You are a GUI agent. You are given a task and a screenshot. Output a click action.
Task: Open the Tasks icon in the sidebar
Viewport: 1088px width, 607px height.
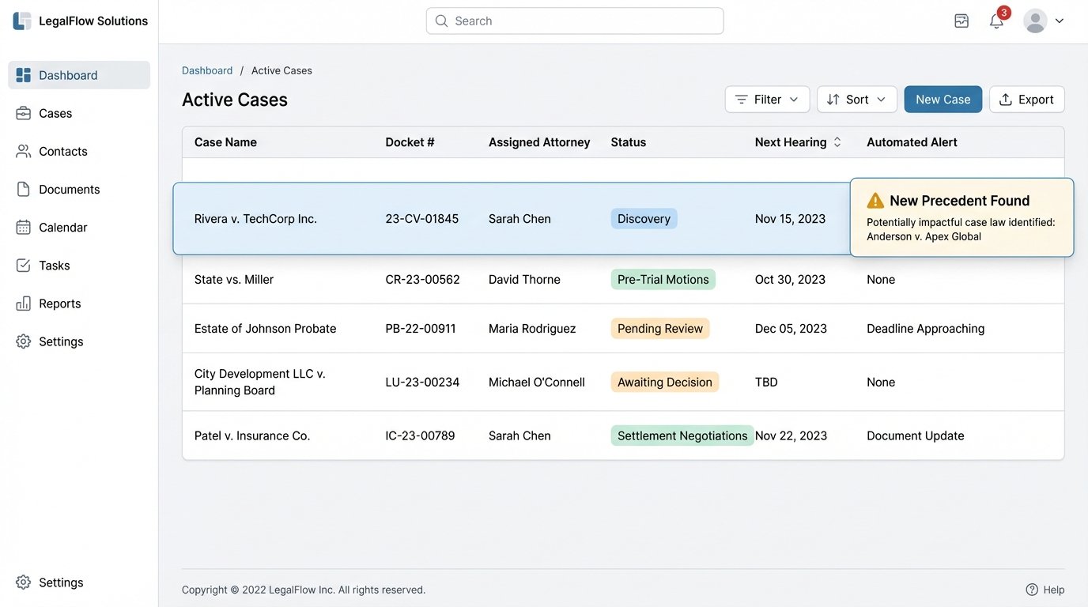[x=25, y=264]
